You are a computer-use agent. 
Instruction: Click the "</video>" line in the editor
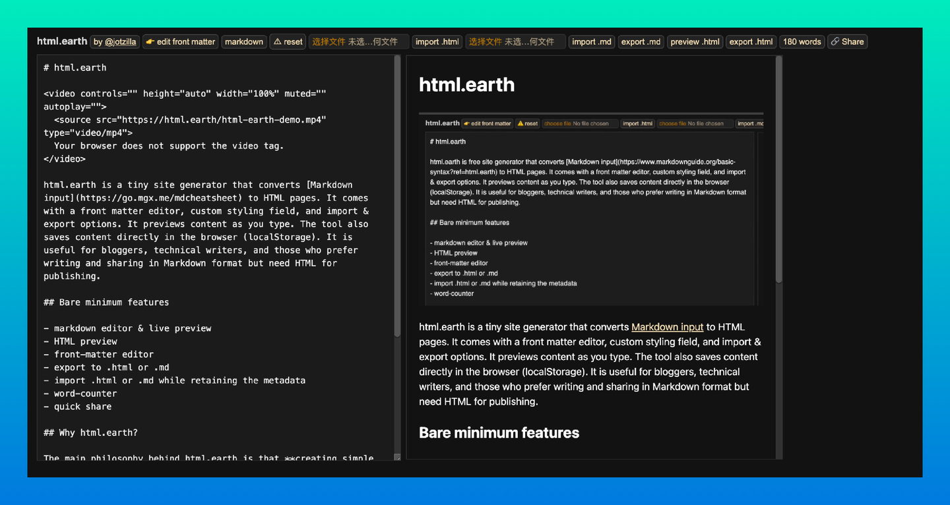65,158
